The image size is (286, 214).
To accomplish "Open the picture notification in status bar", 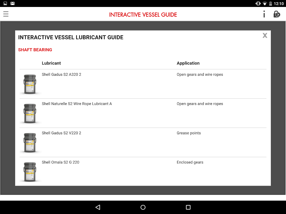I will 5,3.
